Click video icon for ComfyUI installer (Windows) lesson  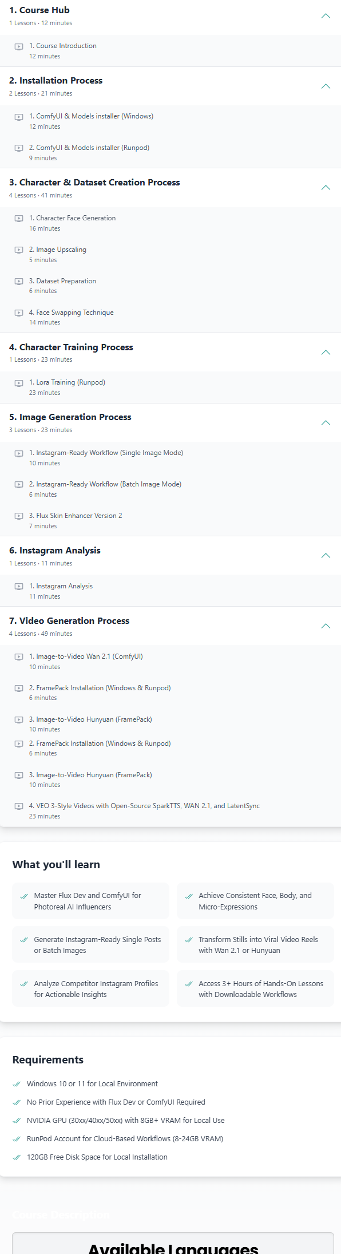pos(19,117)
